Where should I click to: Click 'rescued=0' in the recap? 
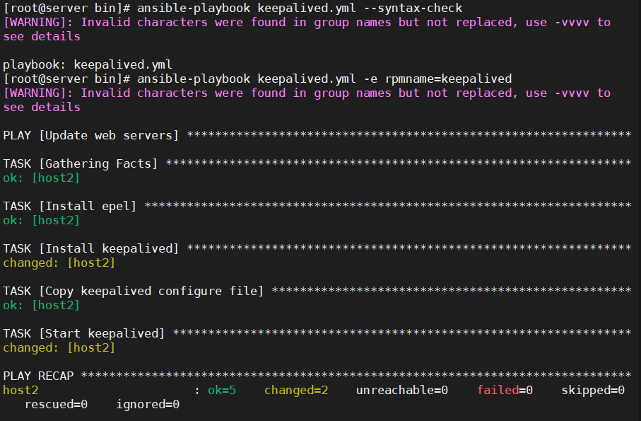[57, 405]
